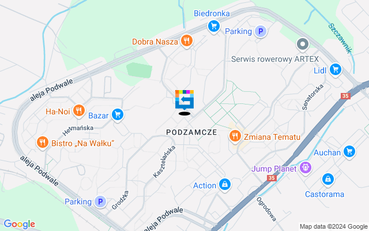The height and width of the screenshot is (231, 369).
Task: Click the Parking icon near Grodzka
Action: coord(100,202)
